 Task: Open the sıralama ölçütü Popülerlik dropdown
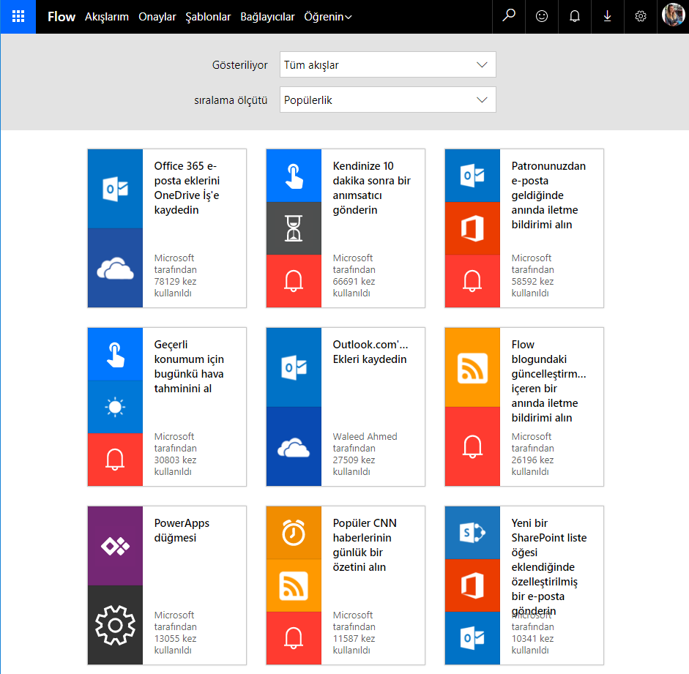point(387,100)
